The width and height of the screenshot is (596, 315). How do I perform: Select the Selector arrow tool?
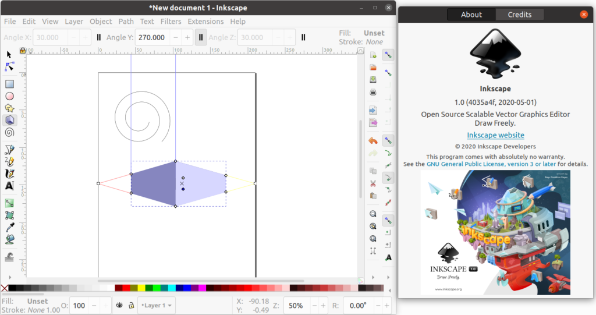click(9, 55)
